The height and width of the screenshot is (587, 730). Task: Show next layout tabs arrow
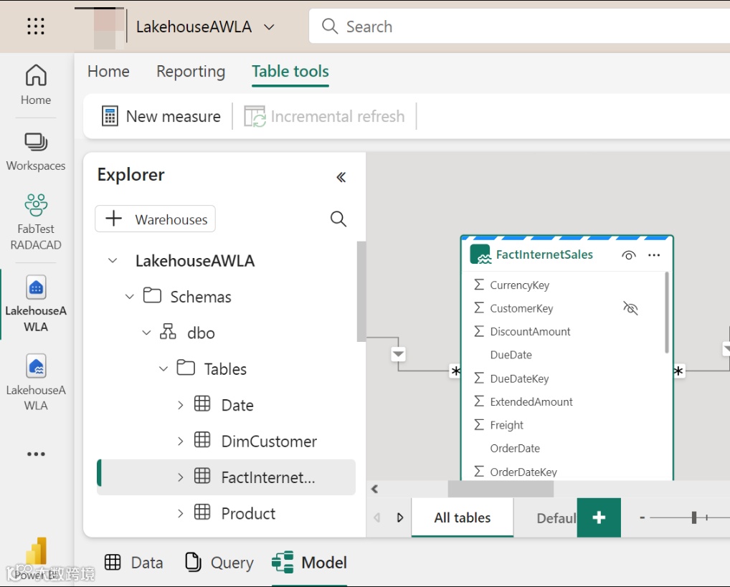[400, 517]
